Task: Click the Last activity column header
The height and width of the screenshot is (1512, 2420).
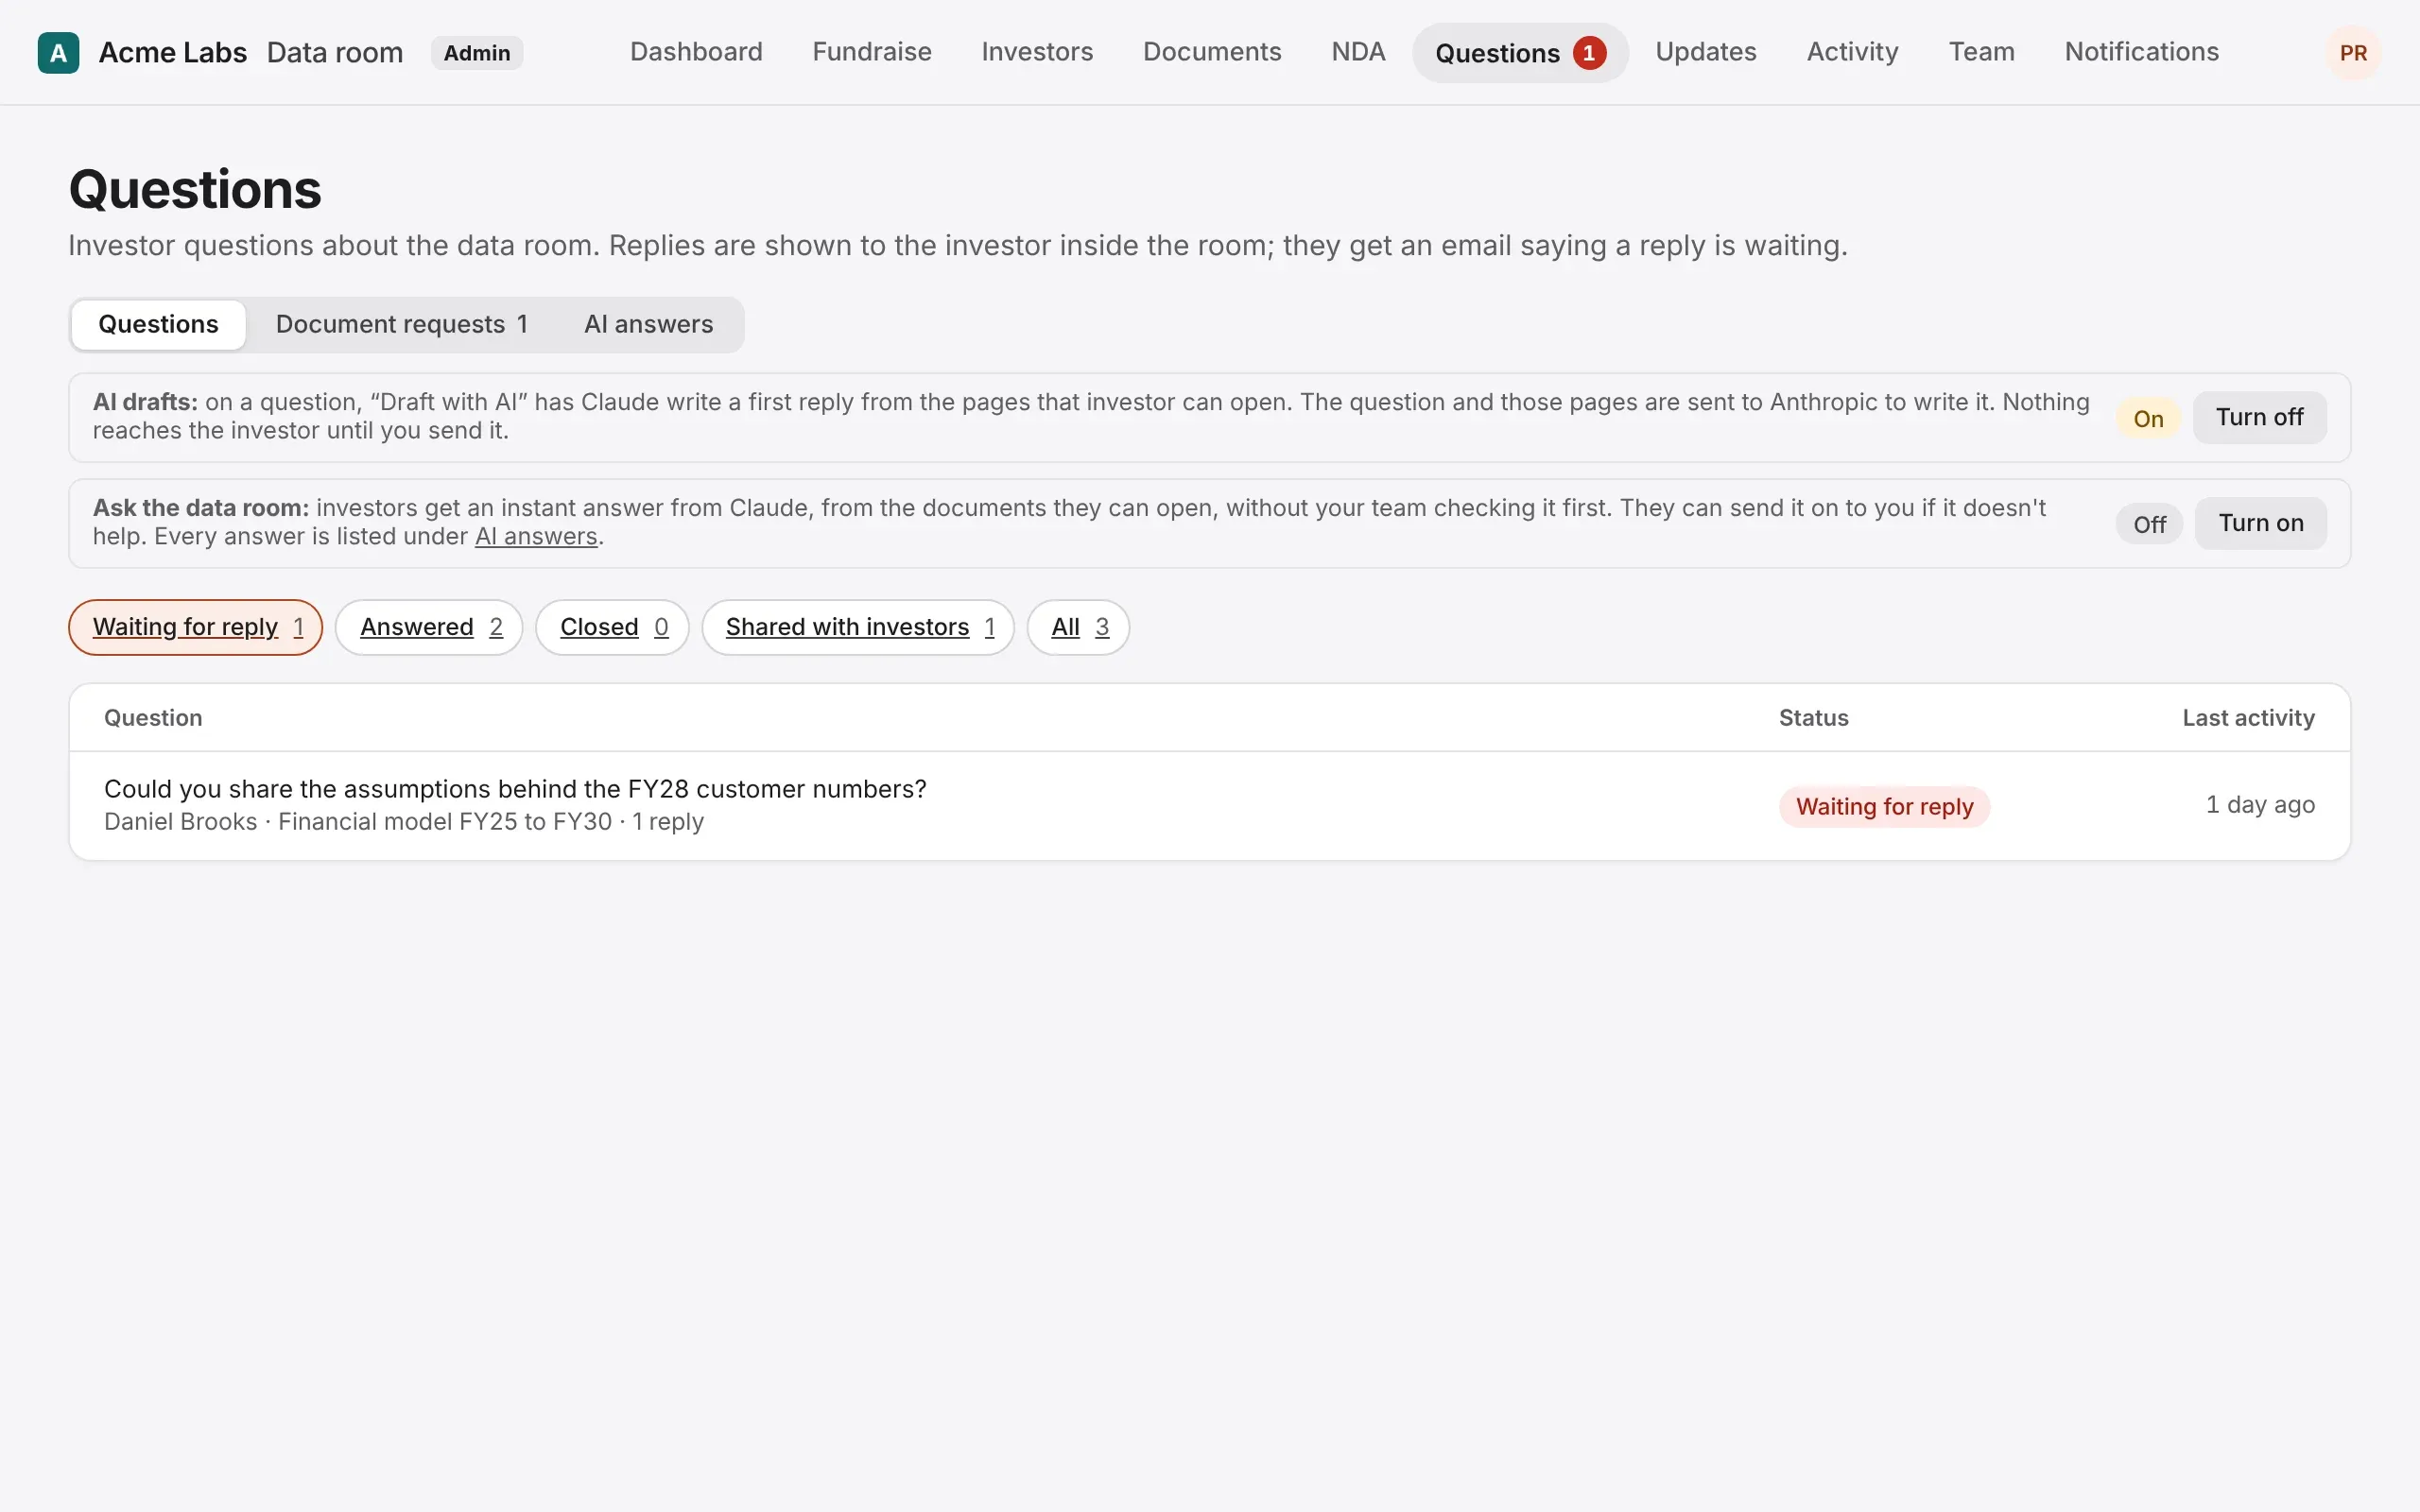Action: [x=2248, y=718]
